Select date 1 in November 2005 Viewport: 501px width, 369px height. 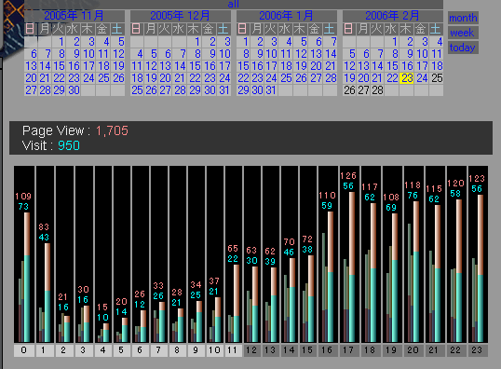61,42
